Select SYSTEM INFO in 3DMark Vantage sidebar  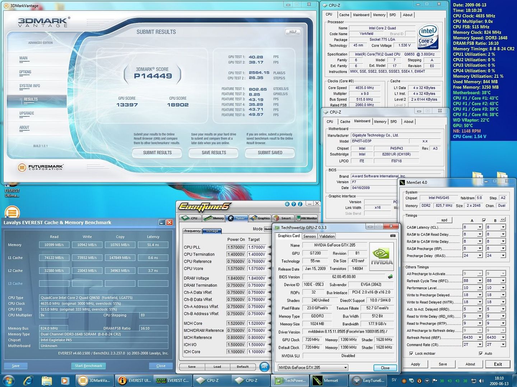coord(30,86)
